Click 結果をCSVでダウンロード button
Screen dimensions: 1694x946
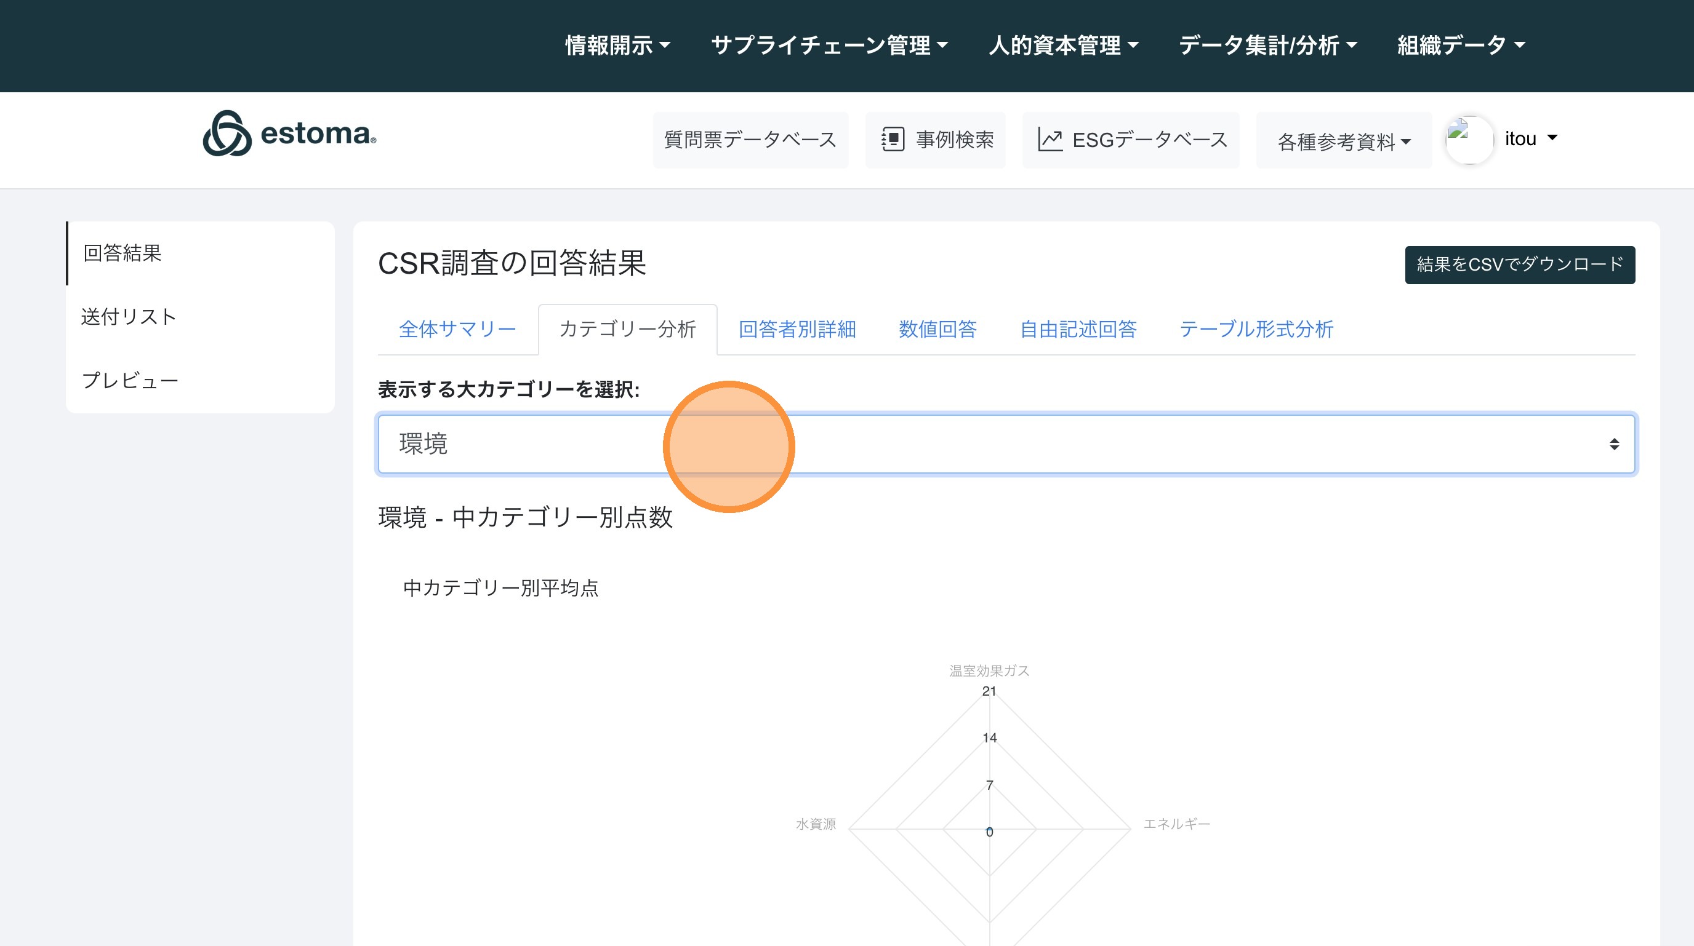tap(1519, 264)
